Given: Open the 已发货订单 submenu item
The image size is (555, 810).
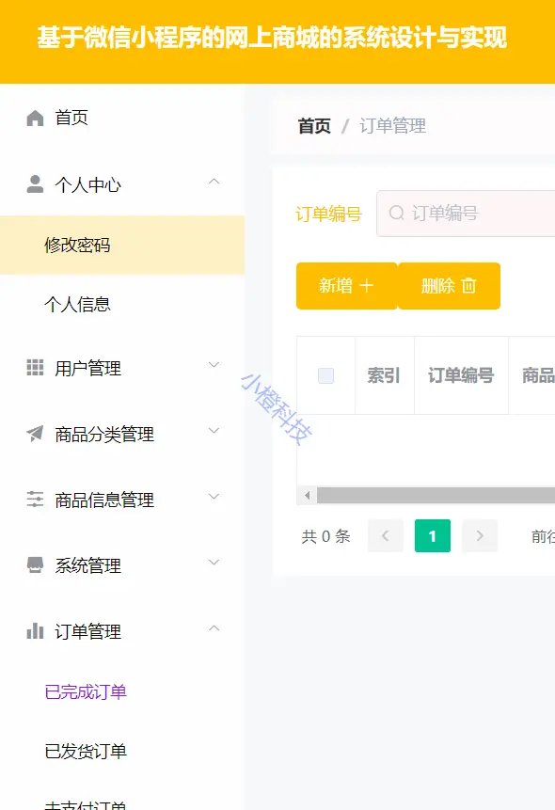Looking at the screenshot, I should click(122, 751).
